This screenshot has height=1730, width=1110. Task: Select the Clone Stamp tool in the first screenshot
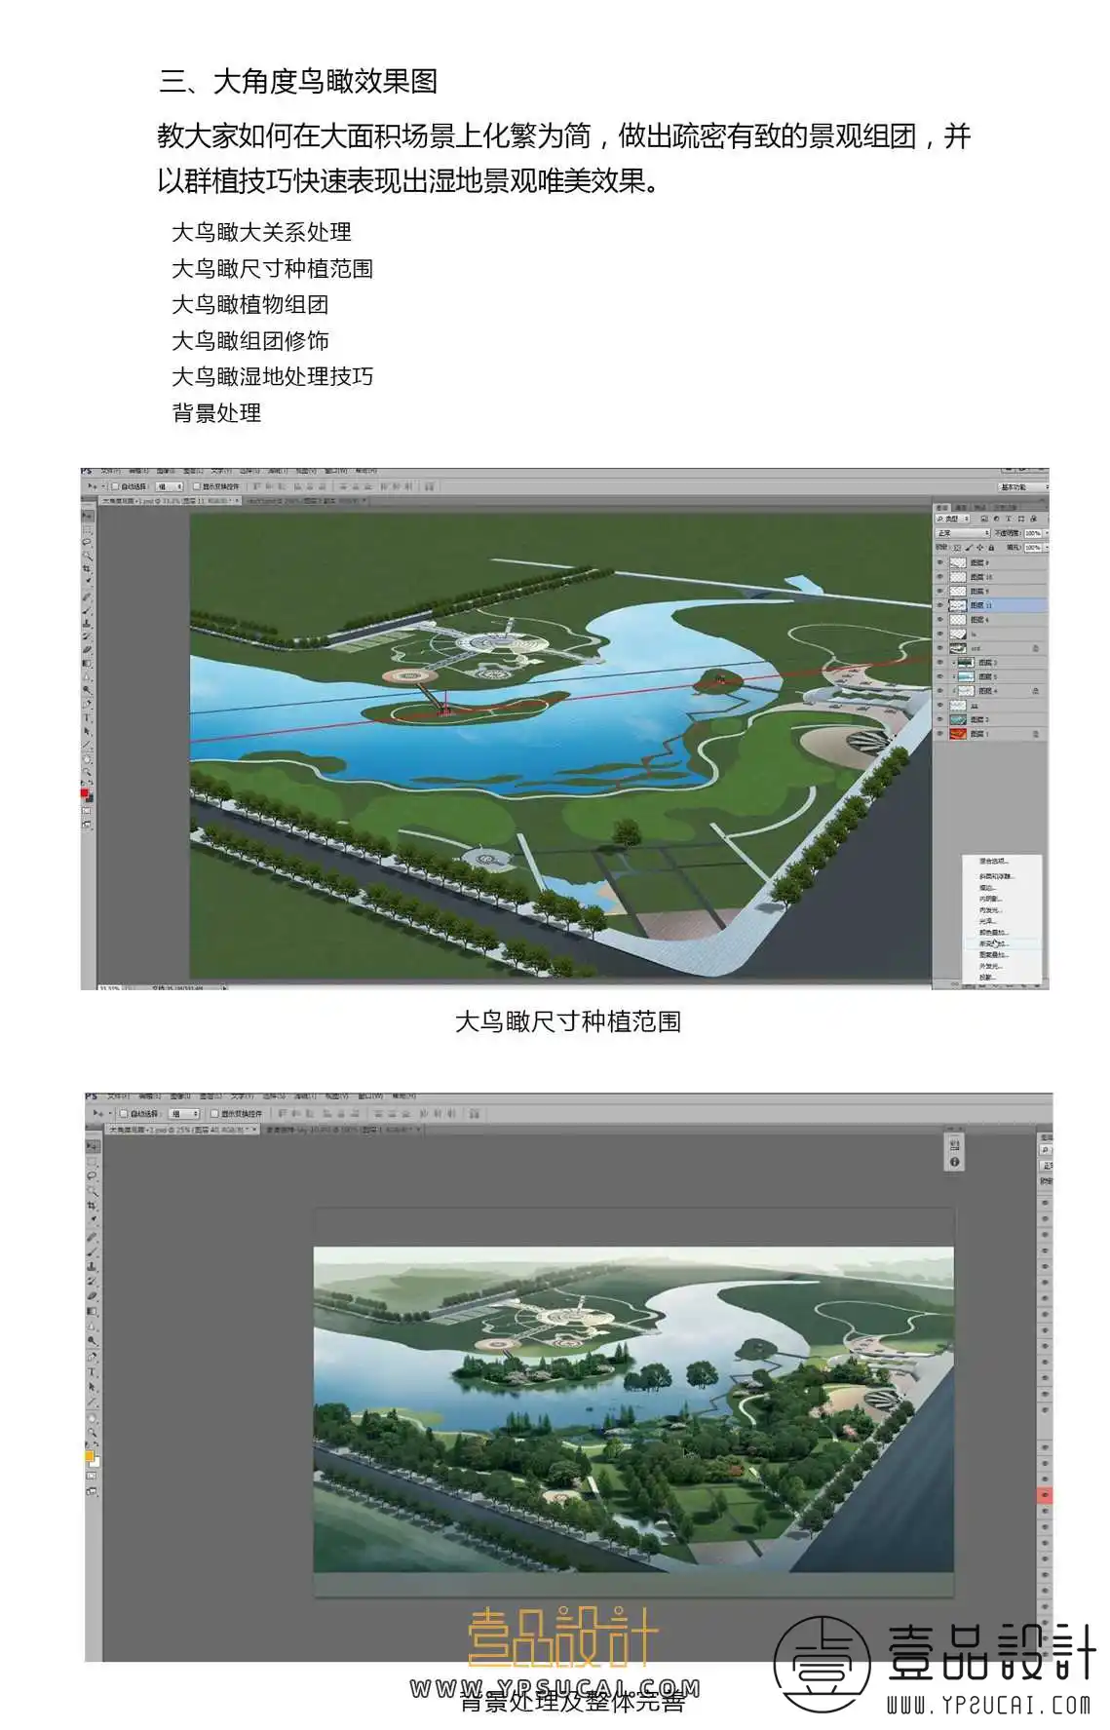87,624
